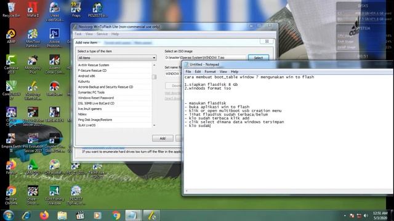The height and width of the screenshot is (221, 394).
Task: Click the ISO image path field
Action: point(205,58)
